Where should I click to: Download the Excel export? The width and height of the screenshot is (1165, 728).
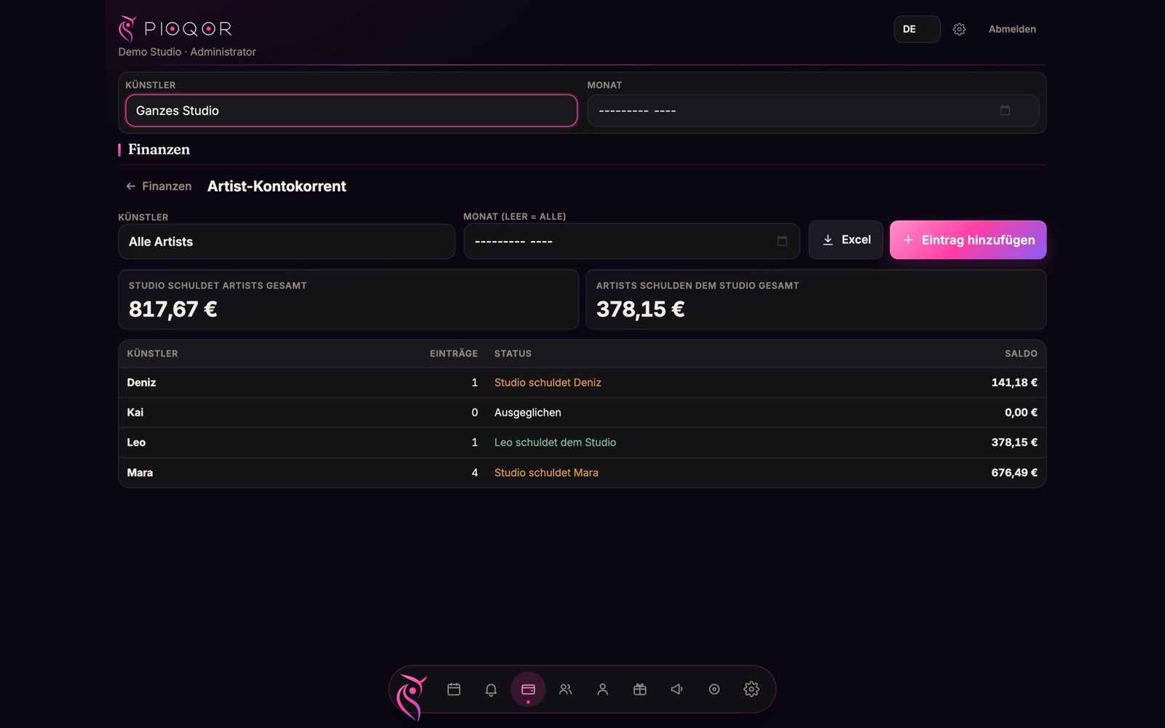tap(845, 240)
